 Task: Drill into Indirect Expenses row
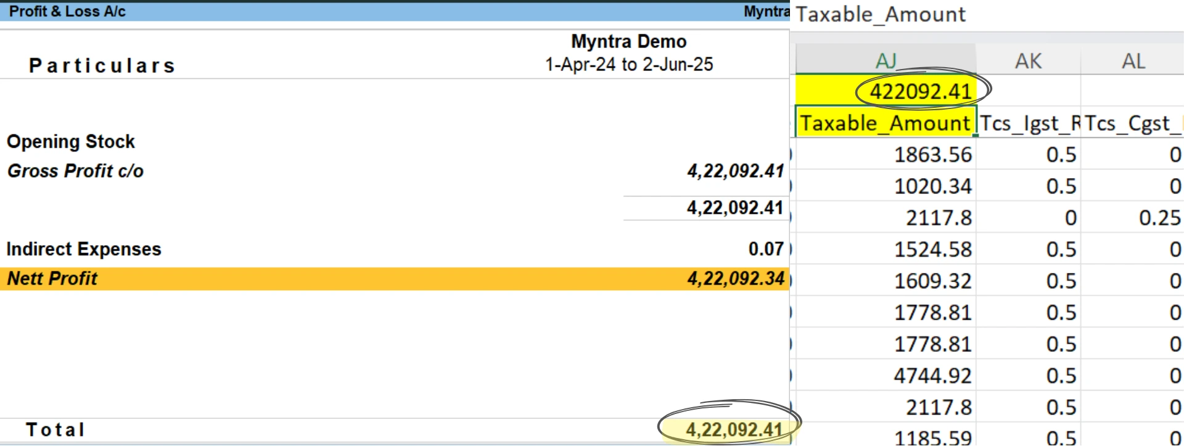tap(84, 249)
